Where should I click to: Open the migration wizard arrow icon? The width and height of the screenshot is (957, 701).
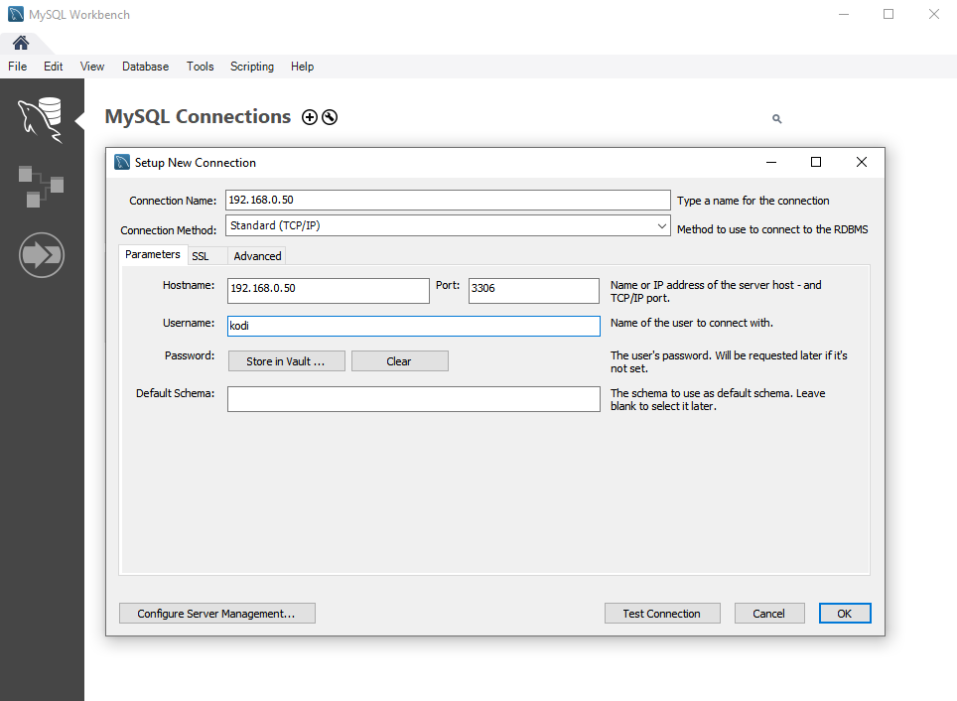(41, 254)
